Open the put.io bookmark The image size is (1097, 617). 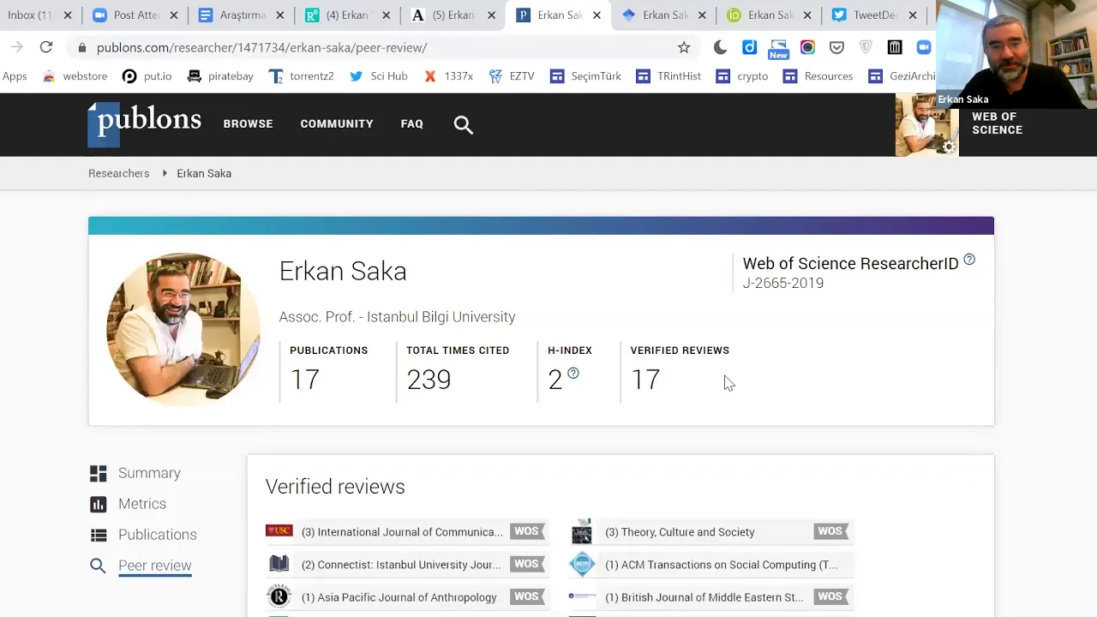[x=147, y=76]
